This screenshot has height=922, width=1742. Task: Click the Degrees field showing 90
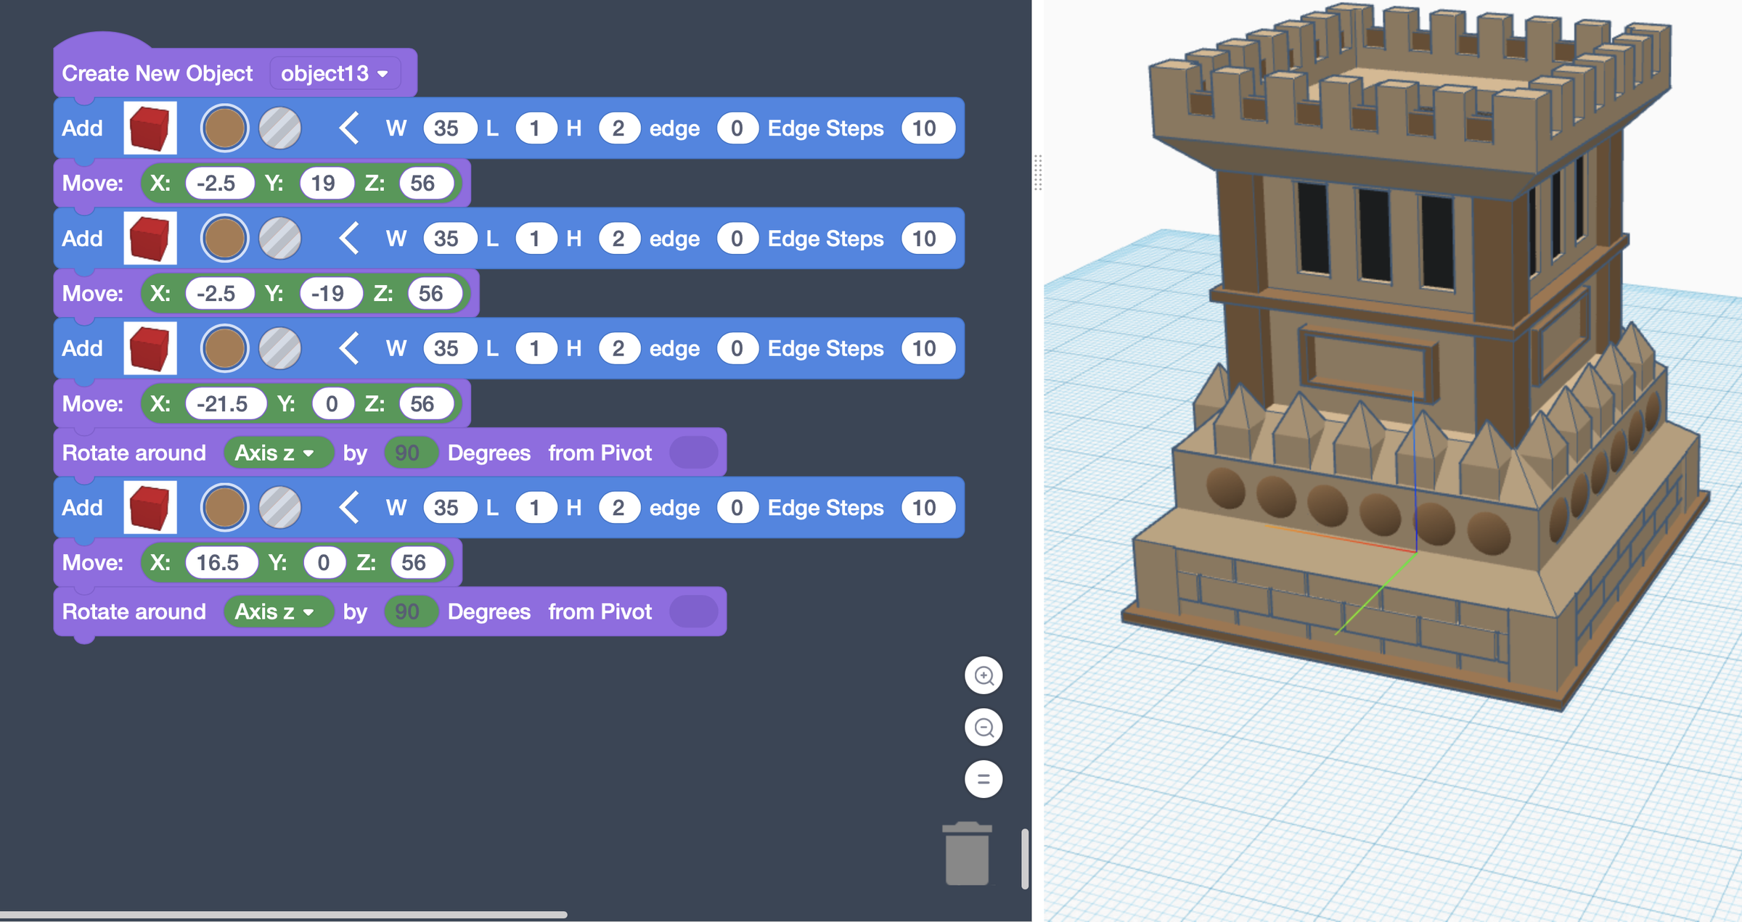(x=410, y=452)
